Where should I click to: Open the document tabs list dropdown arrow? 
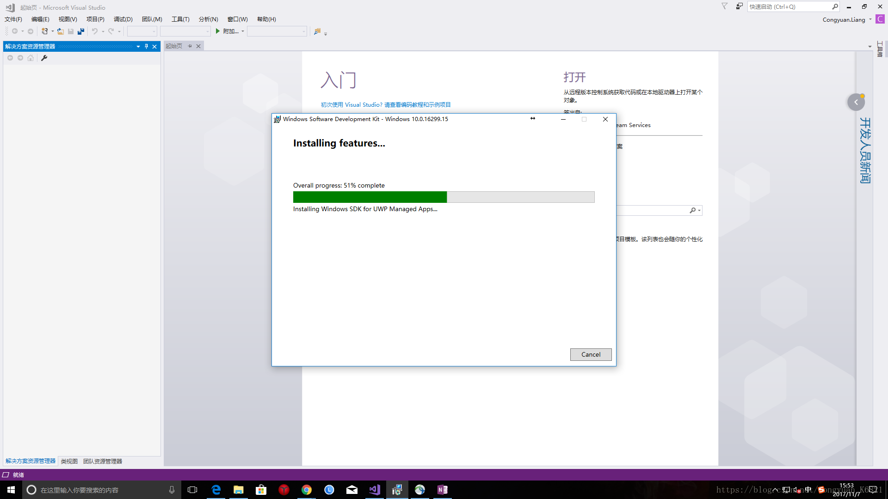869,46
